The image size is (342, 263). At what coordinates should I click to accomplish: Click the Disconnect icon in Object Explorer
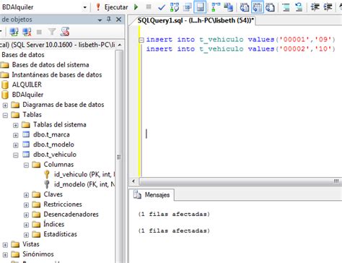coord(27,32)
